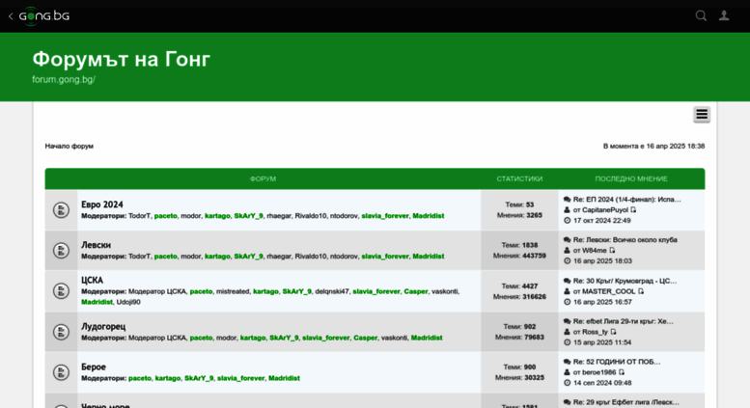Click moderator Rivaldo10 in the Левски row
Screen dimensions: 750x408
311,257
